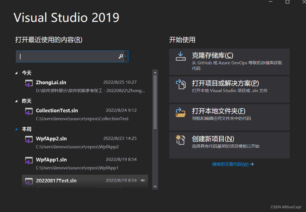306x212 pixels.
Task: Click the recent list scrollbar up arrow
Action: point(155,72)
